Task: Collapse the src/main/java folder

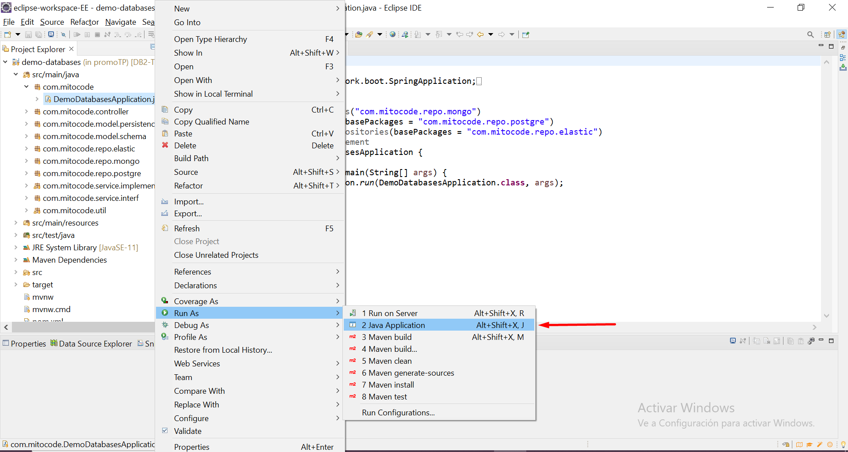Action: [x=16, y=74]
